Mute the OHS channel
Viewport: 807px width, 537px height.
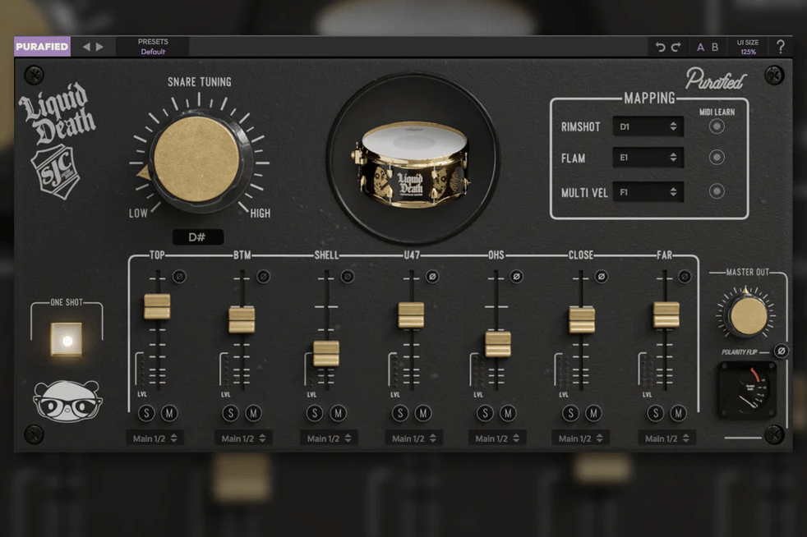point(508,413)
